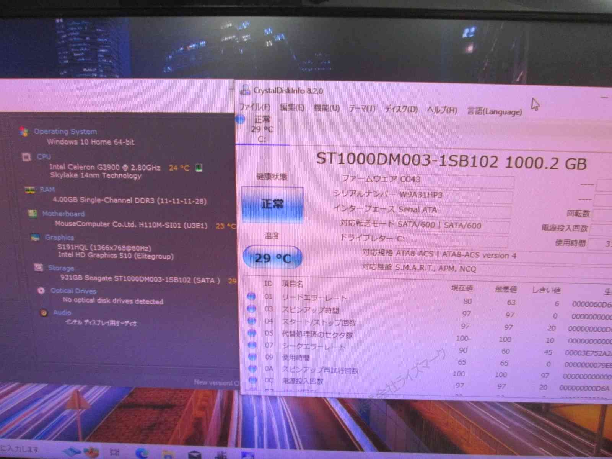This screenshot has width=612, height=459.
Task: Open the Operating System link in Speccy
Action: pos(65,132)
